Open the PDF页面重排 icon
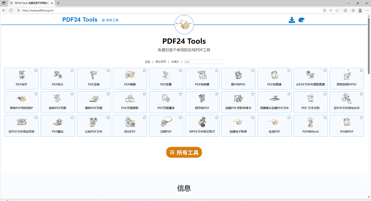This screenshot has height=201, width=371. (166, 98)
